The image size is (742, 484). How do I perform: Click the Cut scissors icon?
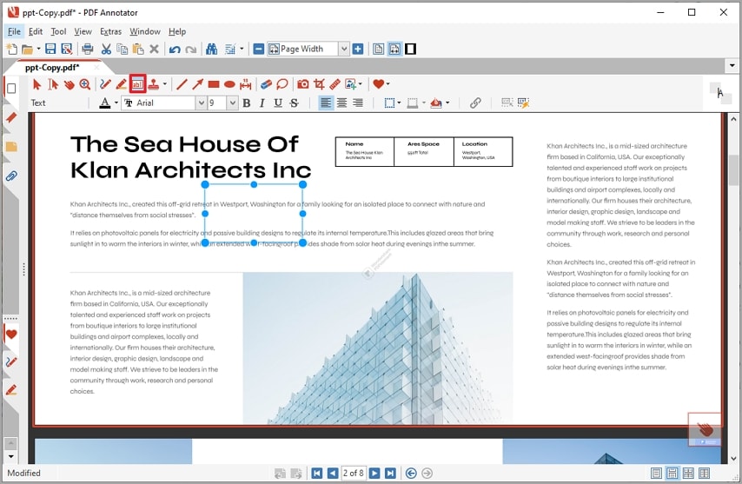(x=106, y=49)
